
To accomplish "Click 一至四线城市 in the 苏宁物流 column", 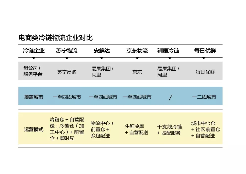I will 67,97.
